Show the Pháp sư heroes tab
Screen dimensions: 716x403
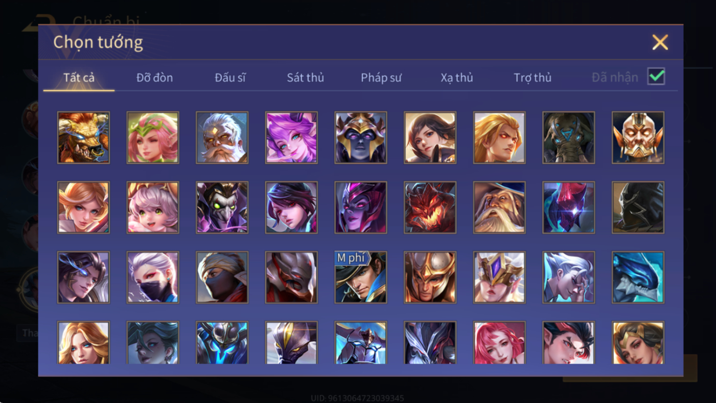point(381,78)
